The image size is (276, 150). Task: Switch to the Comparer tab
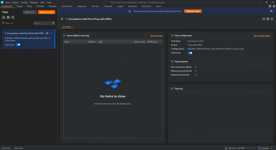pos(108,6)
